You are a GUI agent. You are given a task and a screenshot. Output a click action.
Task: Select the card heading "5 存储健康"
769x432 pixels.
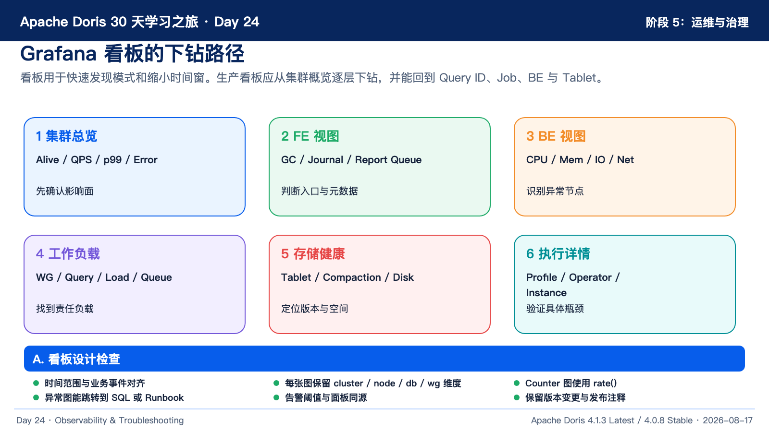point(313,254)
